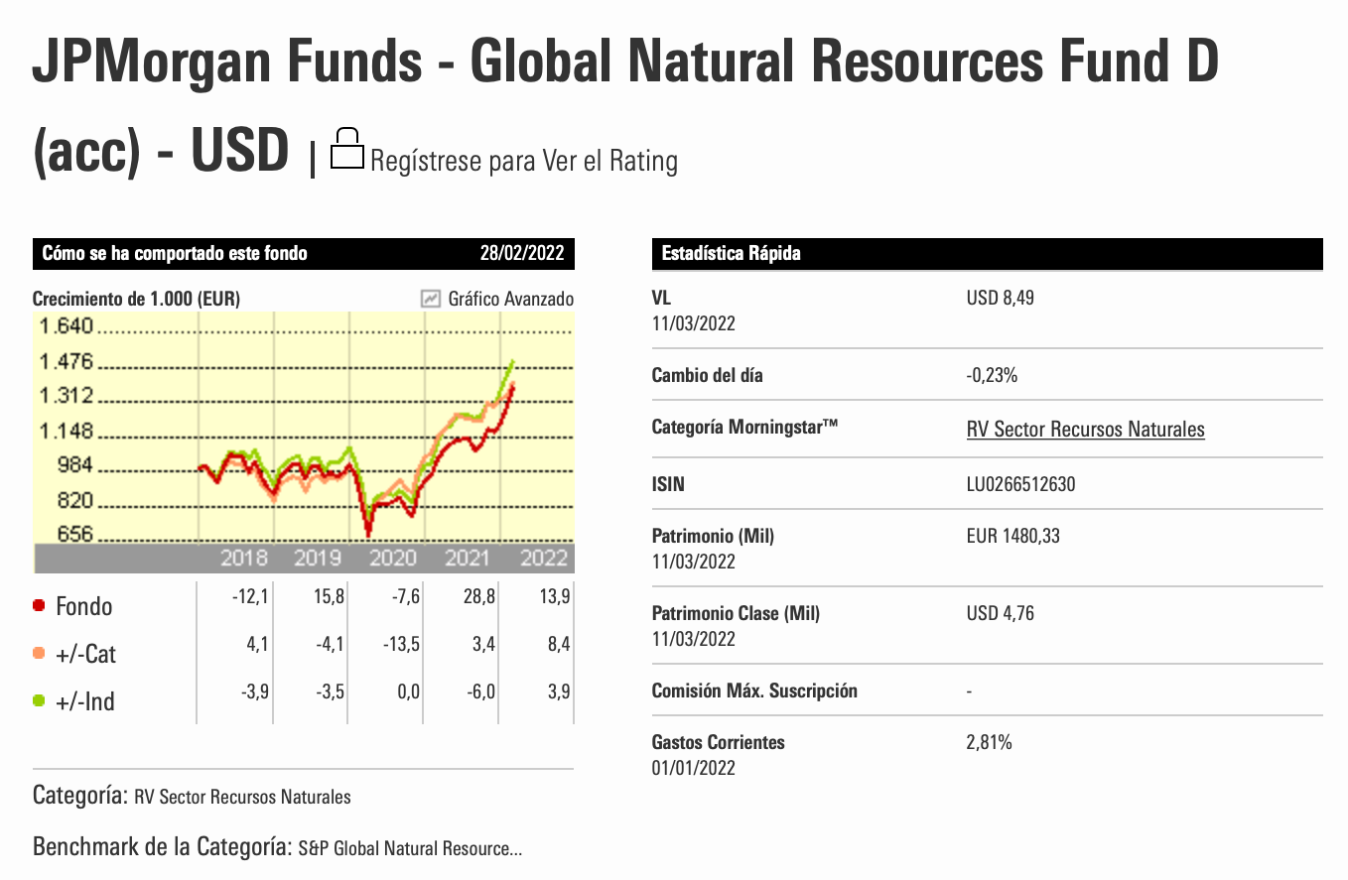Click the VL date 11/03/2022
The height and width of the screenshot is (880, 1348).
coord(693,323)
